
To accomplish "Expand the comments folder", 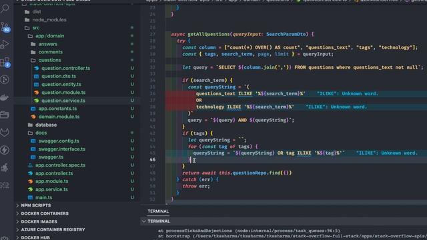I will pyautogui.click(x=51, y=52).
